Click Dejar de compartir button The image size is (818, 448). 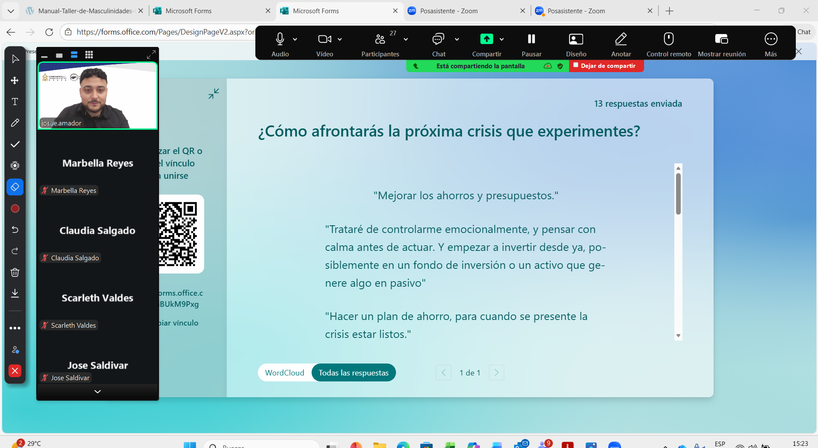point(607,66)
